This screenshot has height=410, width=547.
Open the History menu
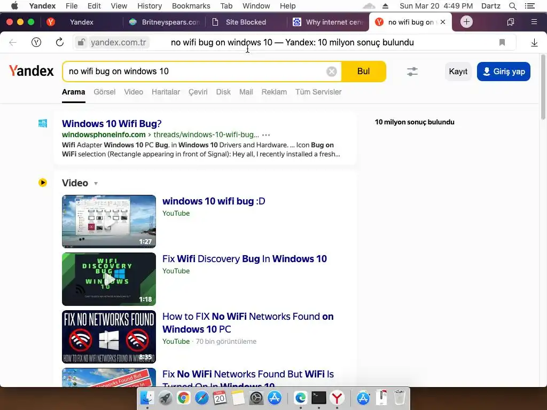(x=150, y=6)
